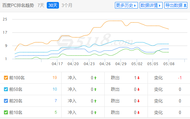Click orange line endpoint at 05/08
Screen dimensions: 190x119
[169, 29]
